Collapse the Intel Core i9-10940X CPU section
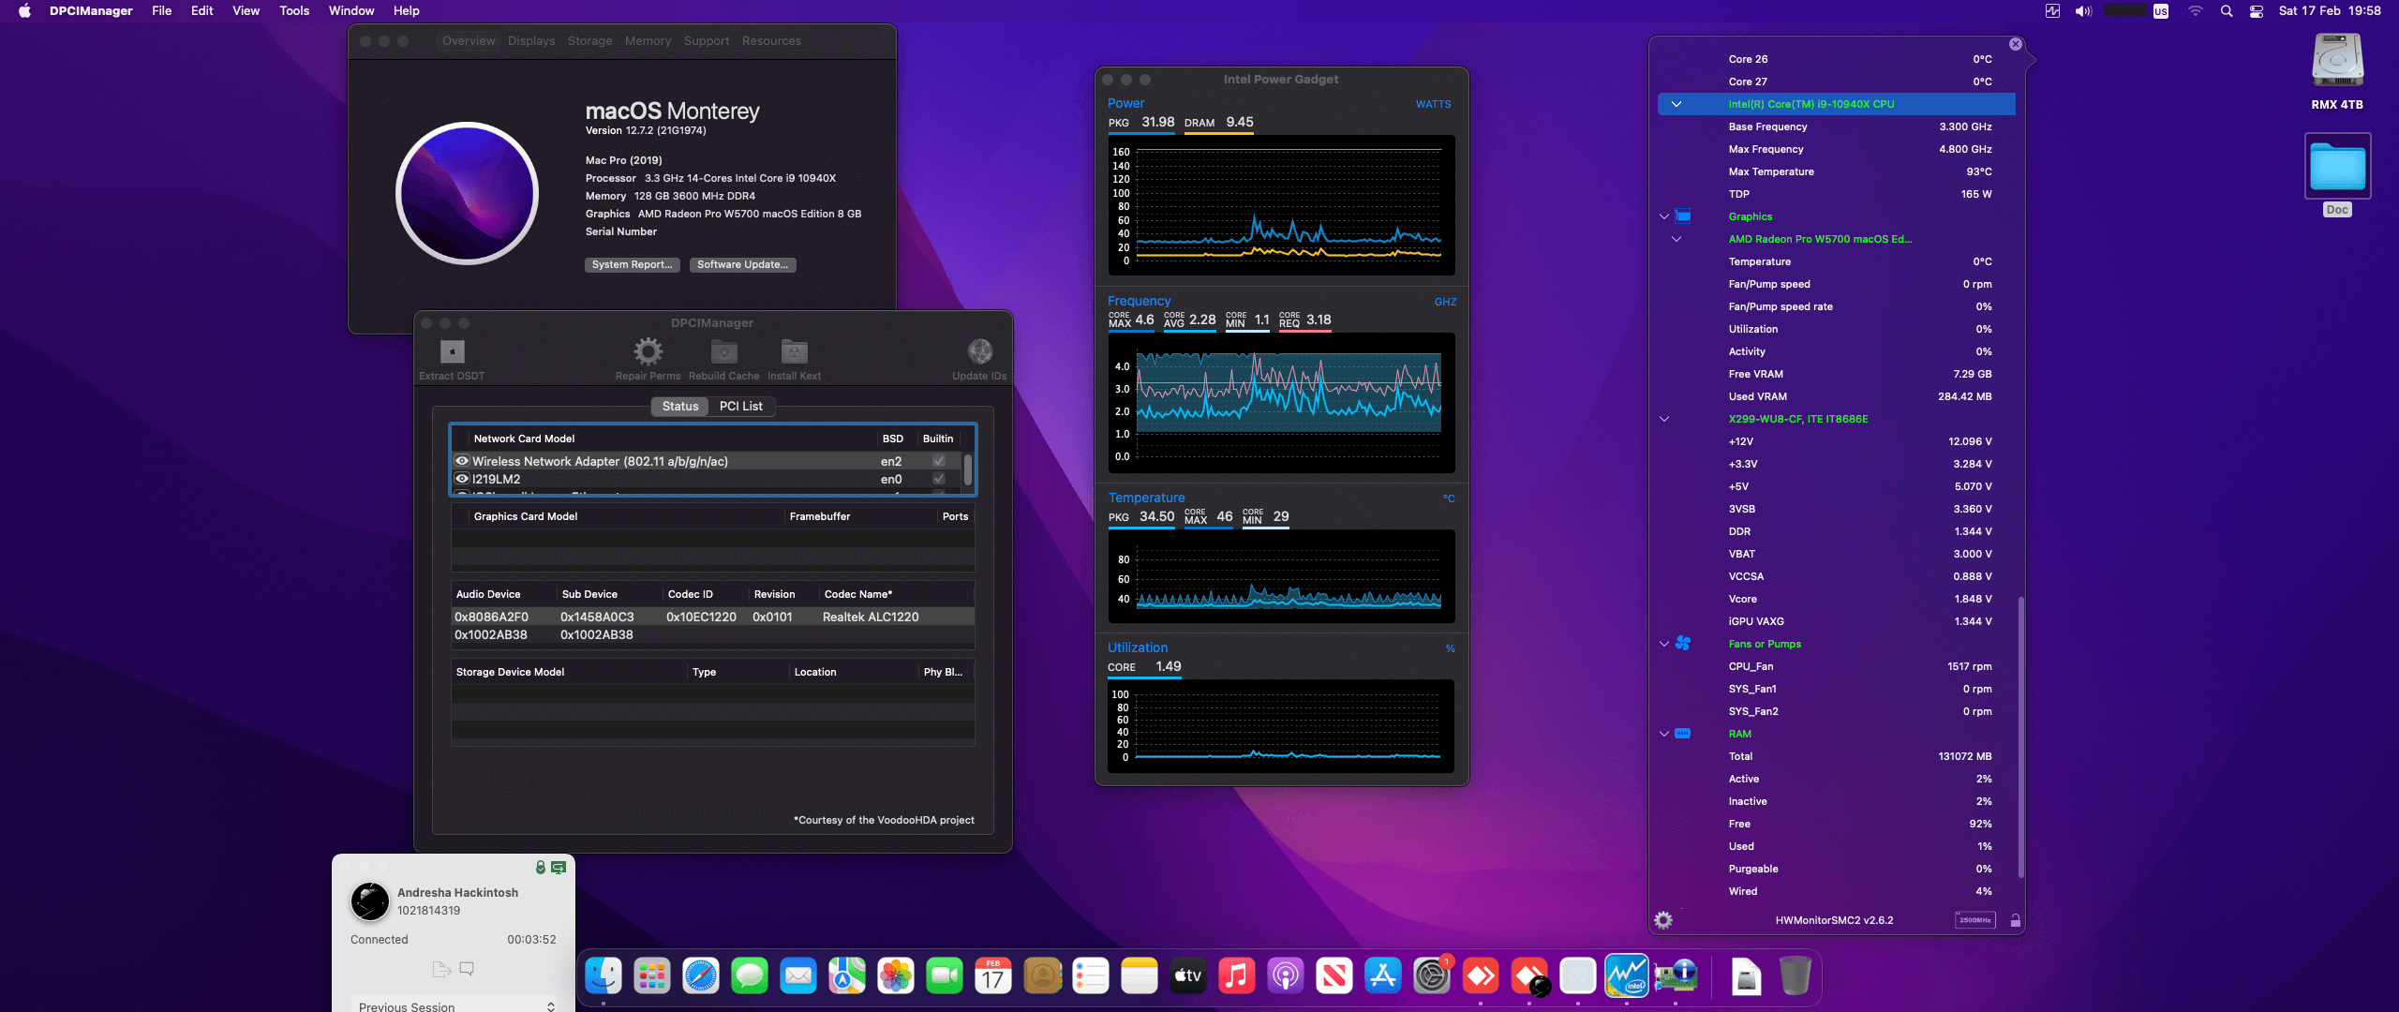The width and height of the screenshot is (2399, 1012). point(1676,104)
